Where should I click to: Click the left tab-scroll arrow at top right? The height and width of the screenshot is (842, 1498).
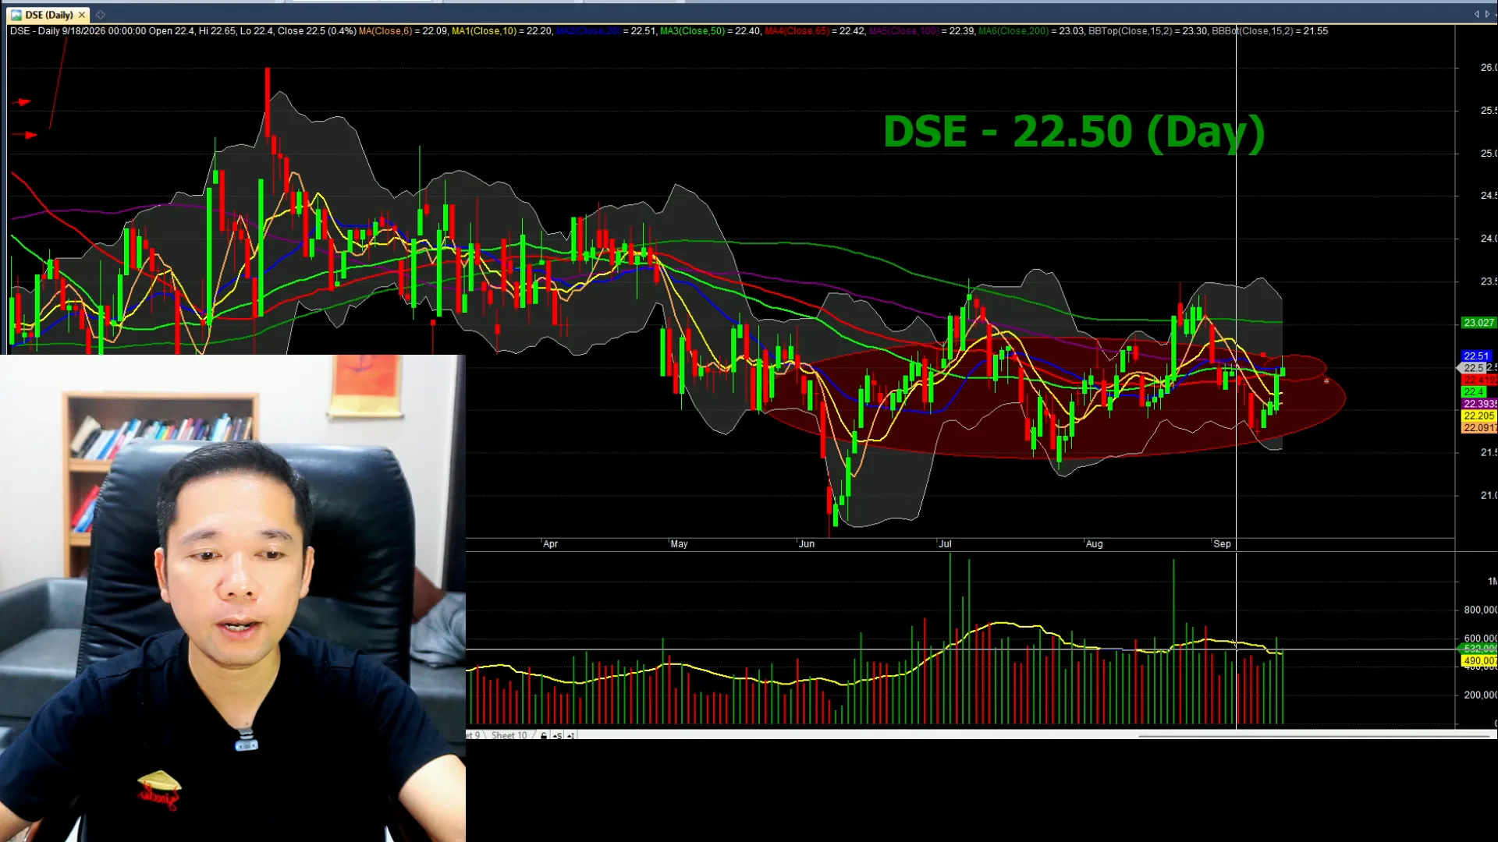click(1476, 14)
